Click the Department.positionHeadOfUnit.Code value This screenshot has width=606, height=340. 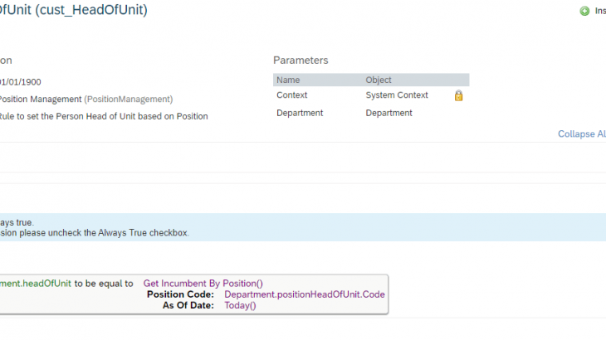[x=305, y=294]
